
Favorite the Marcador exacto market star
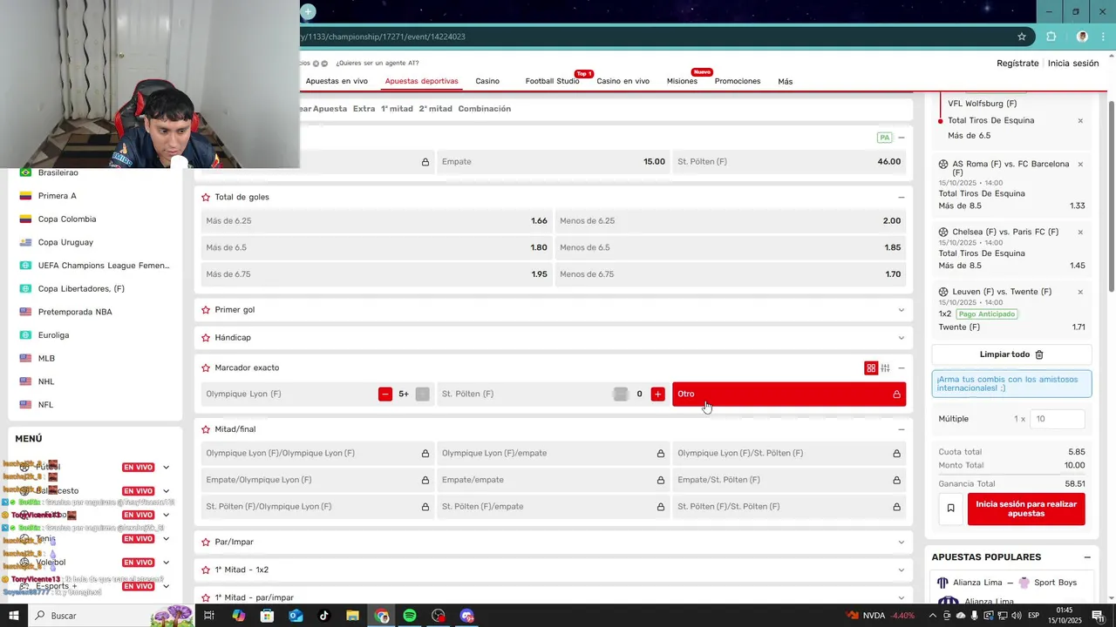coord(206,368)
